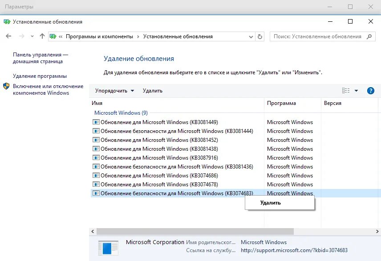Click the icon of update KB3081438
Image resolution: width=381 pixels, height=261 pixels.
(x=96, y=149)
